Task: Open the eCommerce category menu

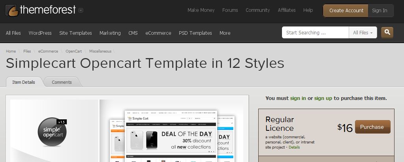Action: 158,33
